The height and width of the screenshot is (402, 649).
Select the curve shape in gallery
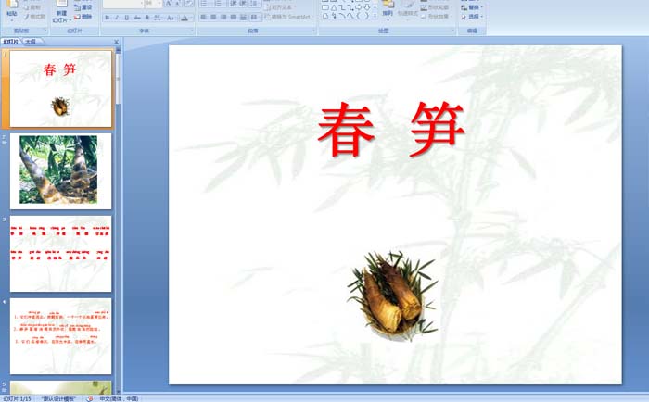coord(350,16)
